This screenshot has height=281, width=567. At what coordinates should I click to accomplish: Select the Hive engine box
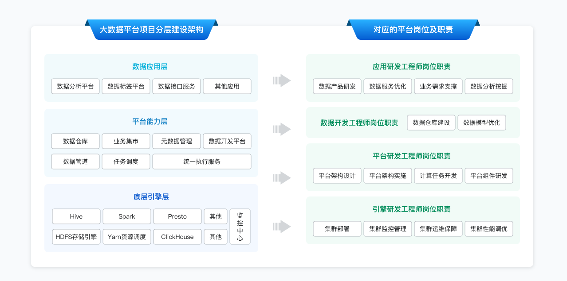pyautogui.click(x=76, y=216)
